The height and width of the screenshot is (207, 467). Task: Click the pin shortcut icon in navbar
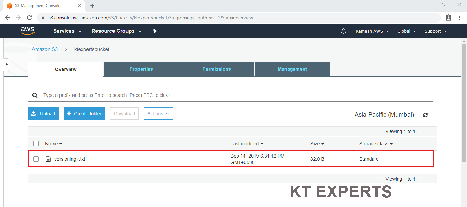pos(155,31)
